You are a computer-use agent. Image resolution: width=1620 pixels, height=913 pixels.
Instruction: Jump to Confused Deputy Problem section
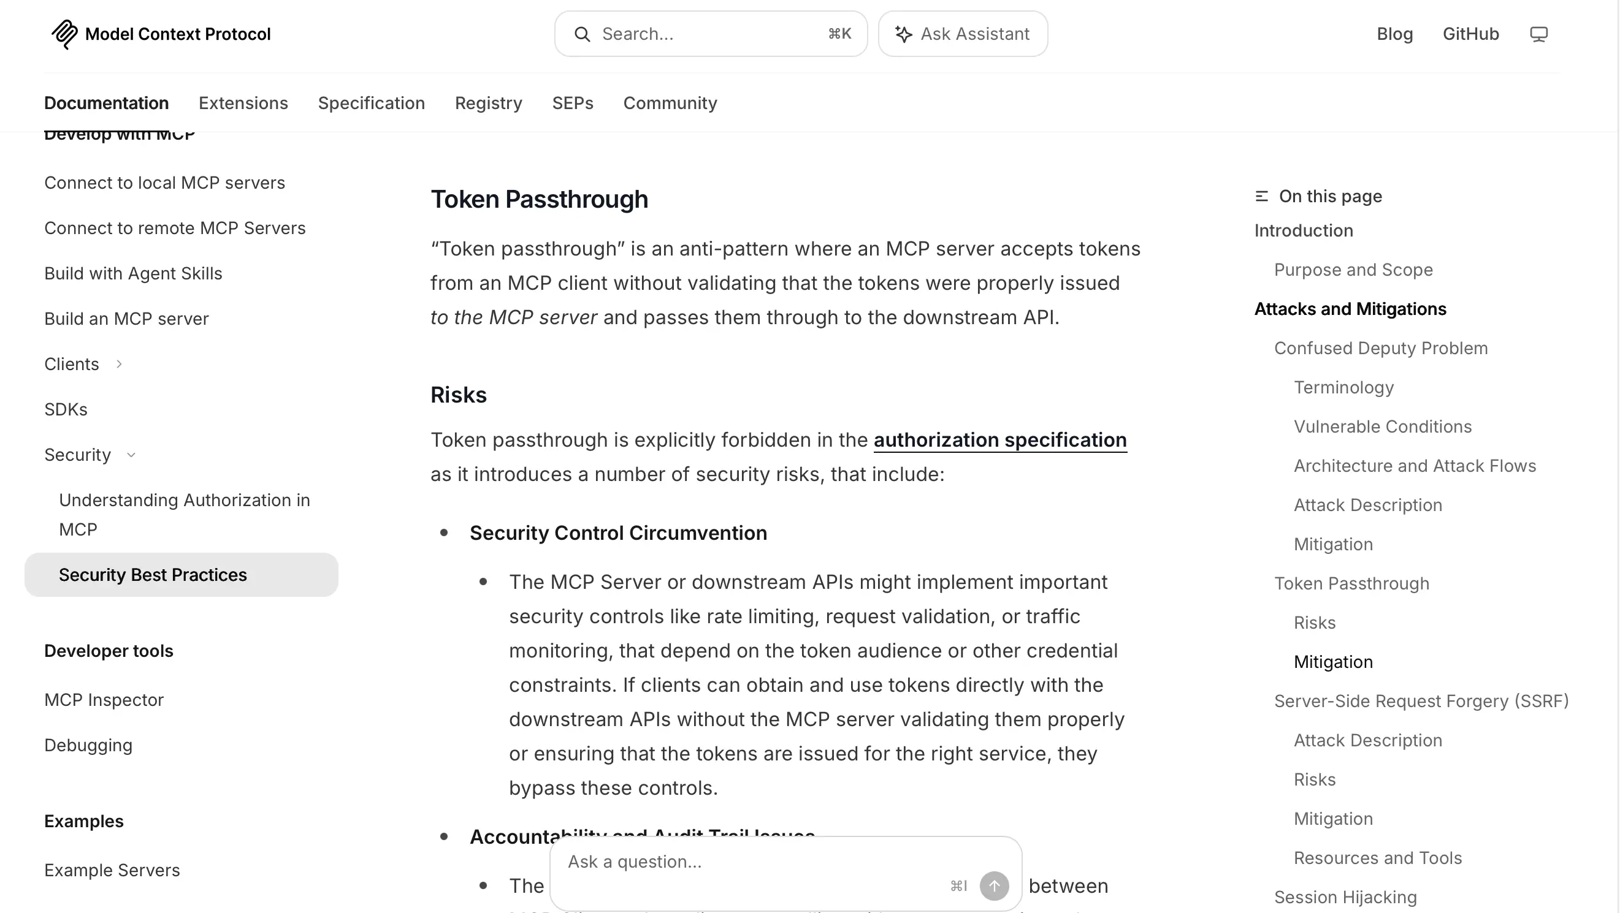point(1380,348)
